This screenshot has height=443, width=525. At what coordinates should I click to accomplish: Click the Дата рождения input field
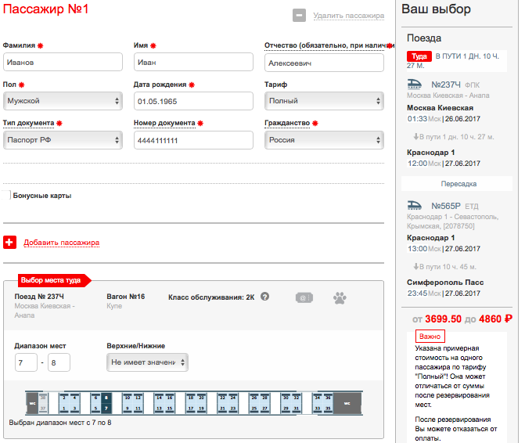coord(193,101)
